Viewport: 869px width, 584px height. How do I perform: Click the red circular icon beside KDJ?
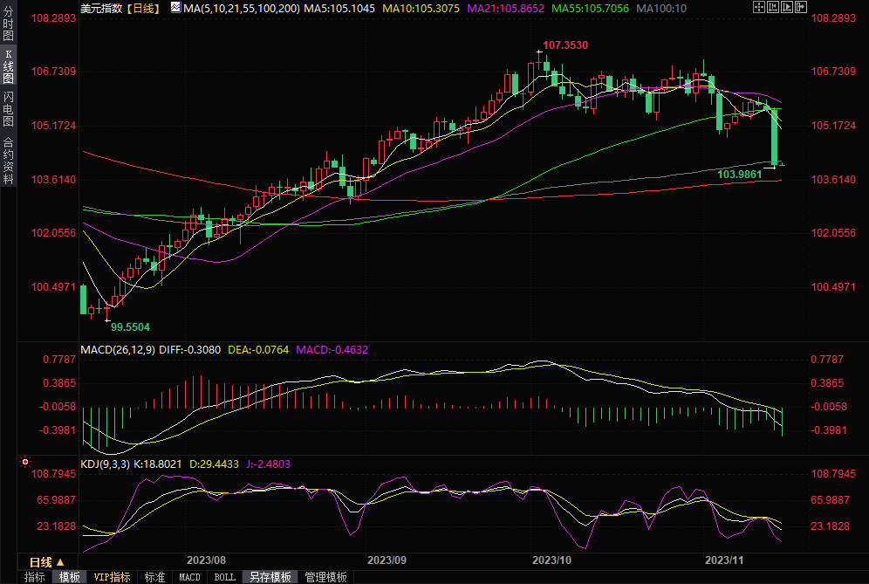pyautogui.click(x=25, y=462)
